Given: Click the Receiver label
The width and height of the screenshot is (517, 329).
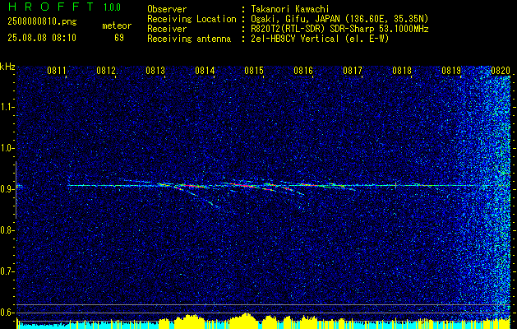Looking at the screenshot, I should tap(167, 29).
